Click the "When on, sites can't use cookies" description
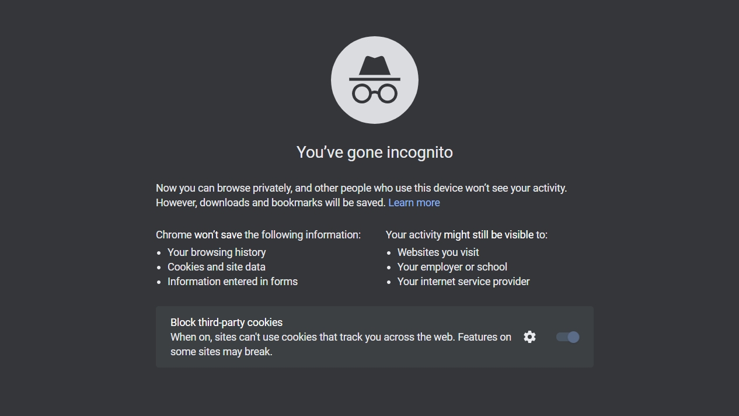The width and height of the screenshot is (739, 416). pos(340,337)
